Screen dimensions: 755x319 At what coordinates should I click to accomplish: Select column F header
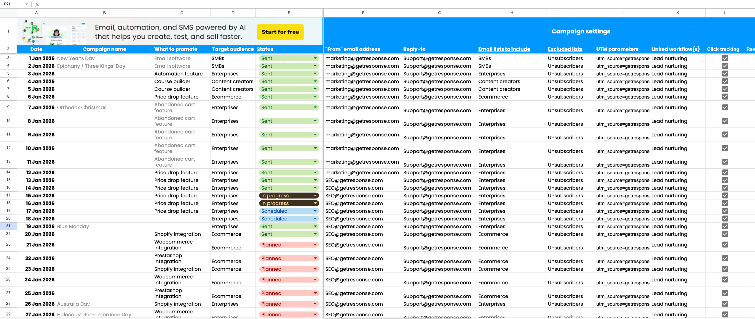tap(363, 13)
